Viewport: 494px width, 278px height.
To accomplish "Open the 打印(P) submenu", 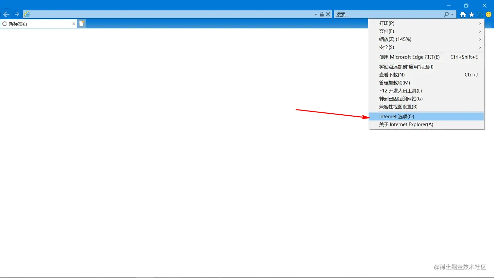I will [x=426, y=23].
